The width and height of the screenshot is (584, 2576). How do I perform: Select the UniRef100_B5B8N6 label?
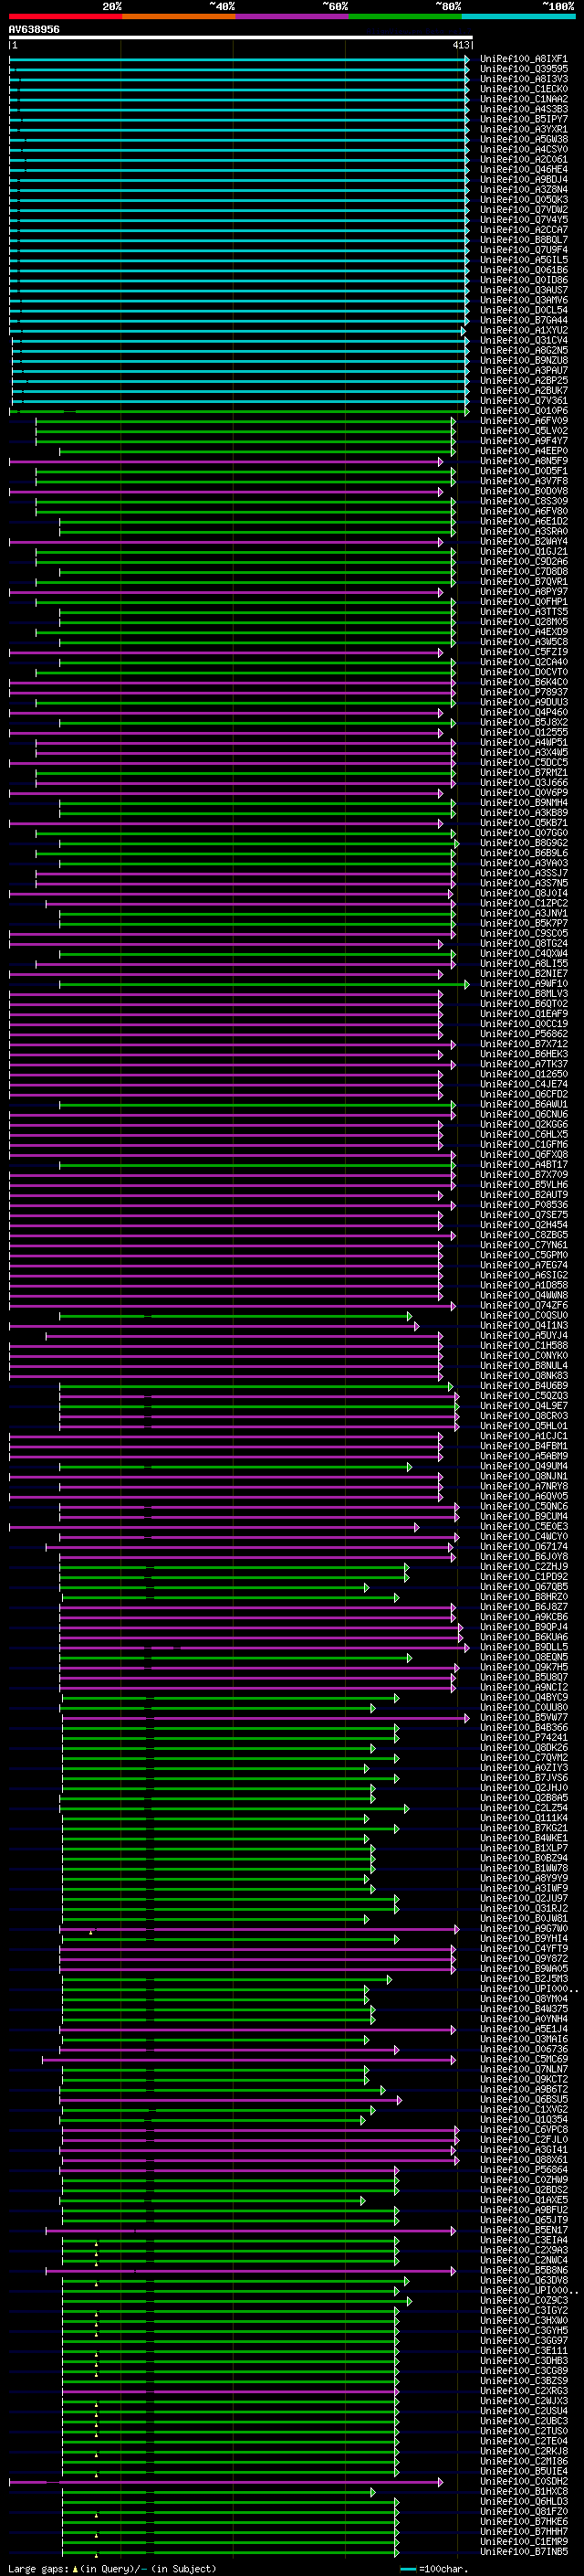pos(523,2270)
